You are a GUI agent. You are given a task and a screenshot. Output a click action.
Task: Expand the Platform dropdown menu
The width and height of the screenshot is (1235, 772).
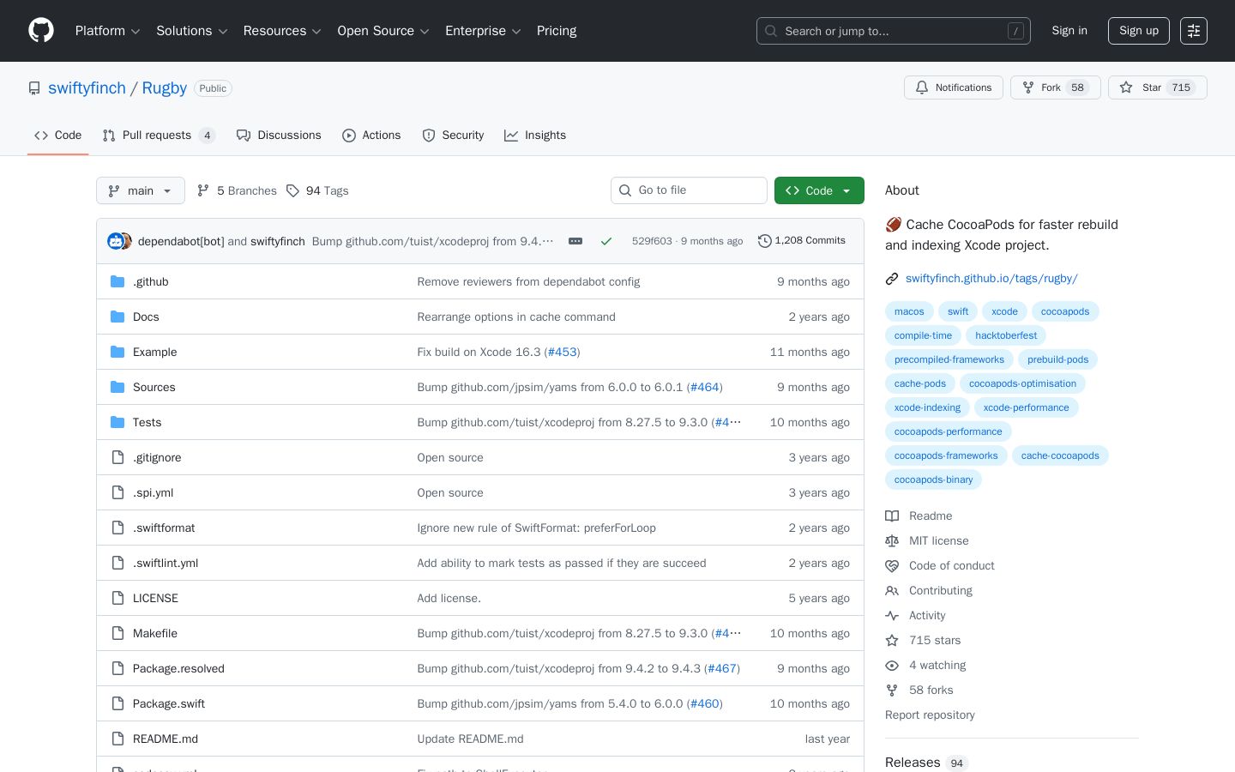coord(108,31)
